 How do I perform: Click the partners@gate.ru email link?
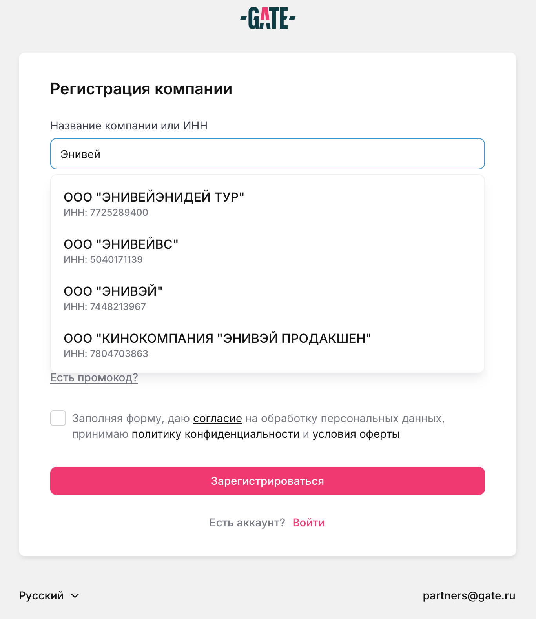469,595
